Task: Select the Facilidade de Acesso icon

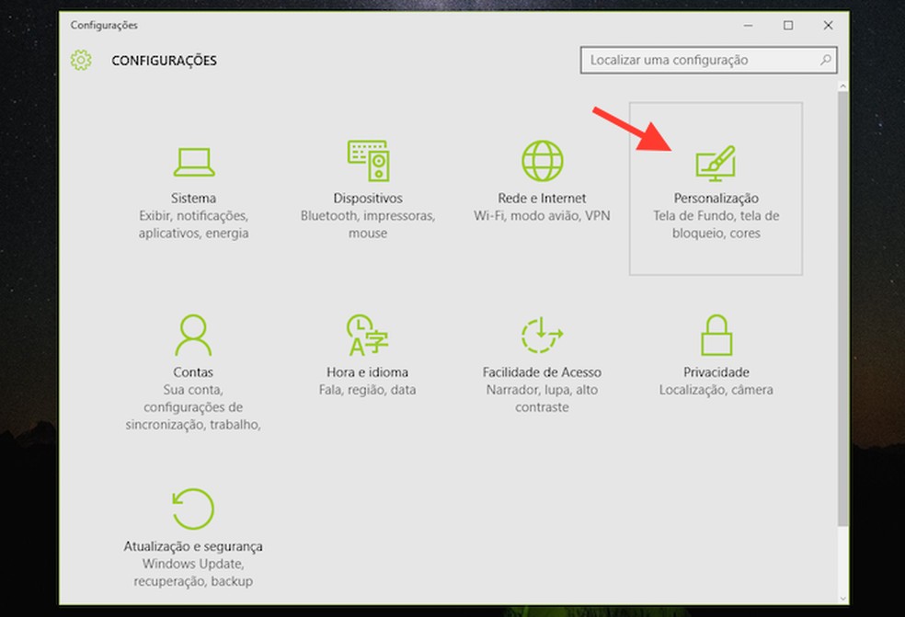Action: (541, 333)
